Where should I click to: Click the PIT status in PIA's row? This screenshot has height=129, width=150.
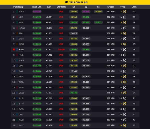coord(61,33)
